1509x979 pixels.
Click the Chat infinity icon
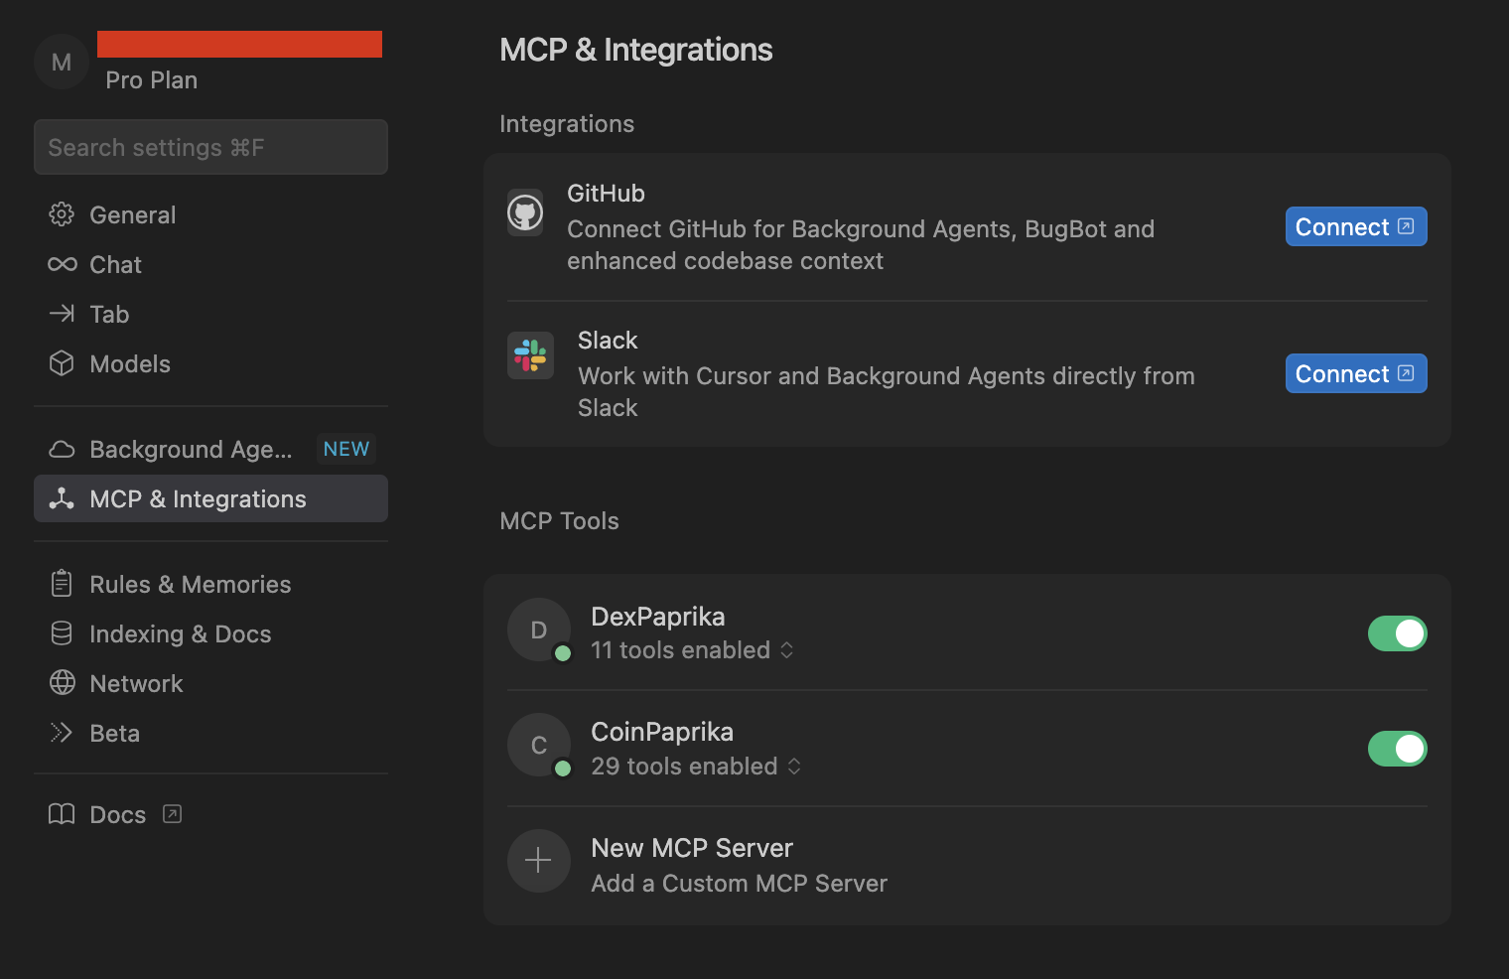pos(63,264)
